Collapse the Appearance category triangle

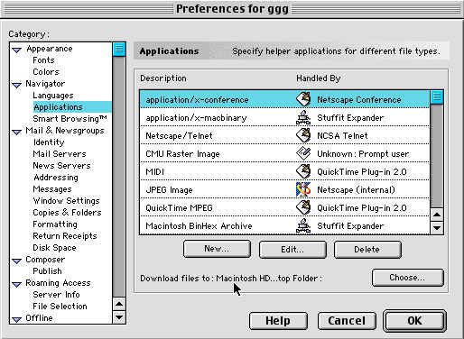pyautogui.click(x=17, y=50)
